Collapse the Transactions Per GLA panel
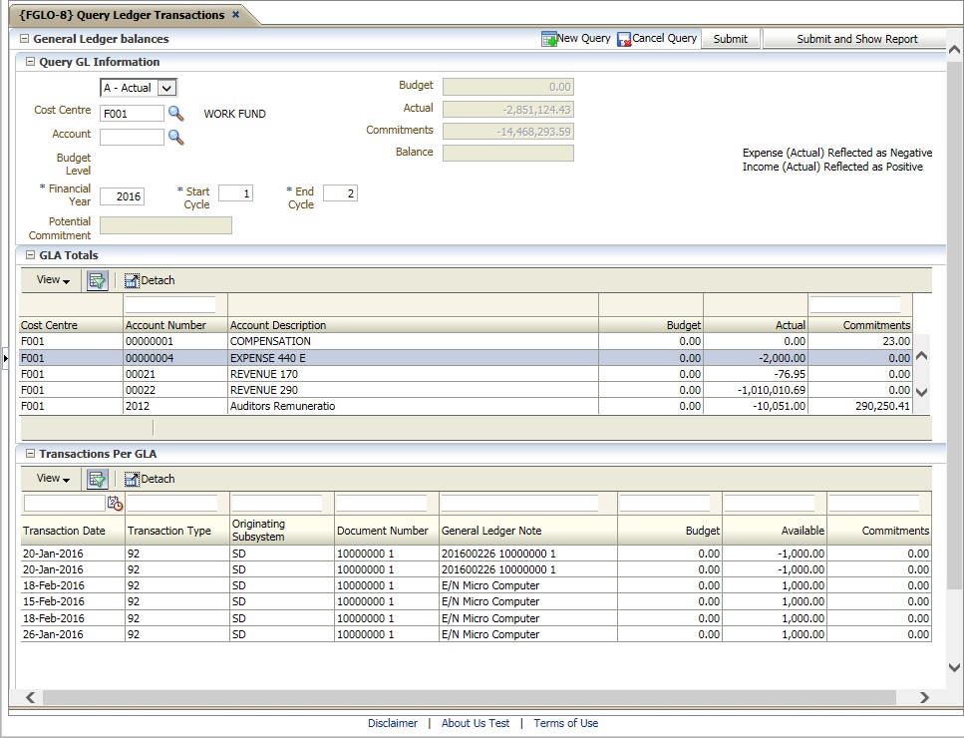964x738 pixels. (30, 454)
